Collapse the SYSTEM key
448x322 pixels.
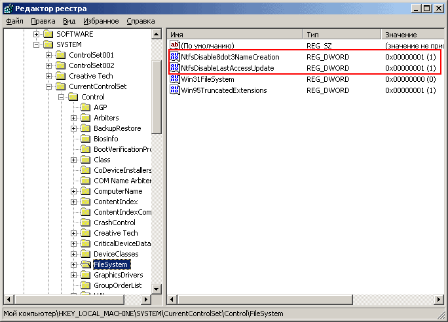pos(36,45)
